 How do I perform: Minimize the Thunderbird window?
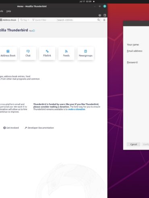click(95, 6)
